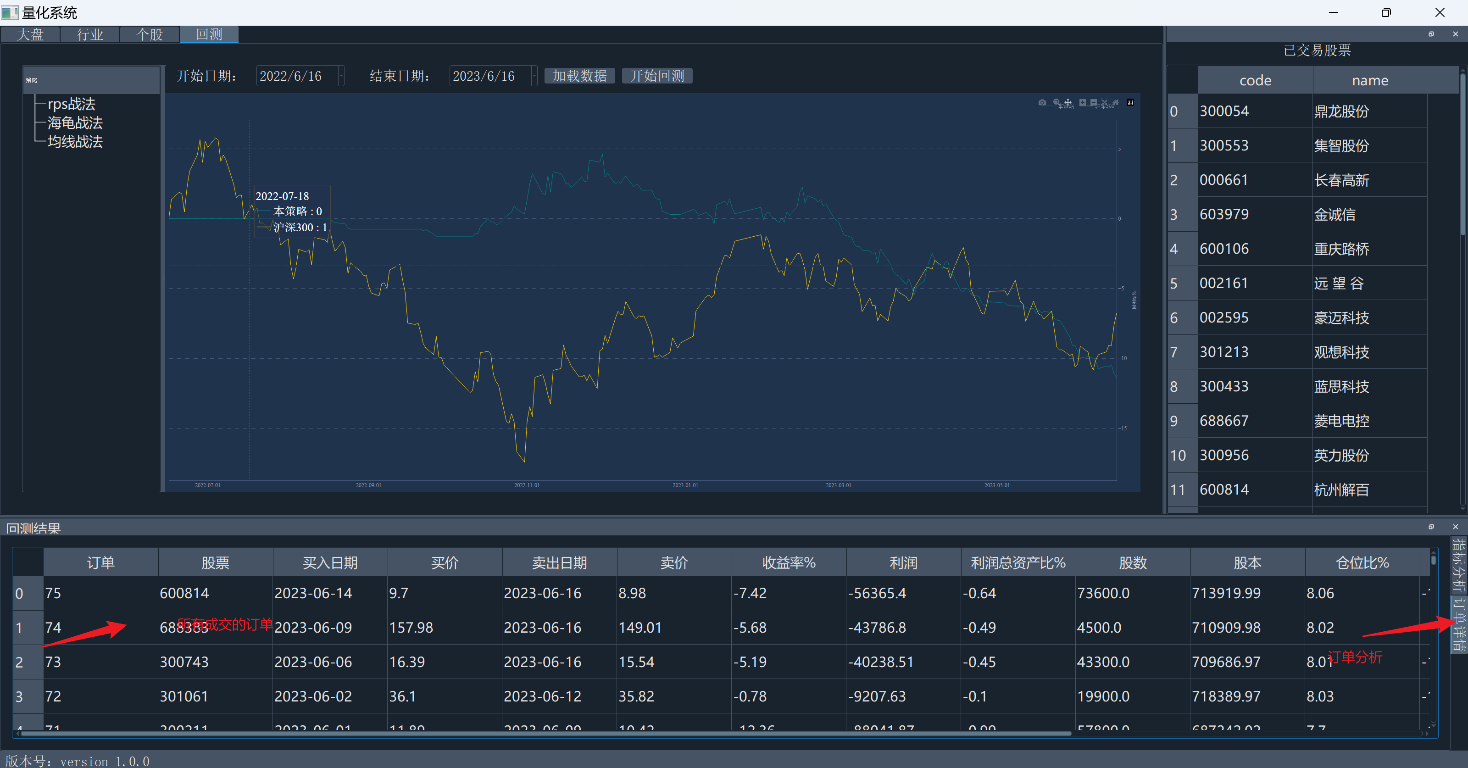This screenshot has height=768, width=1468.
Task: Select the box zoom tool in the chart toolbar
Action: pos(1057,102)
